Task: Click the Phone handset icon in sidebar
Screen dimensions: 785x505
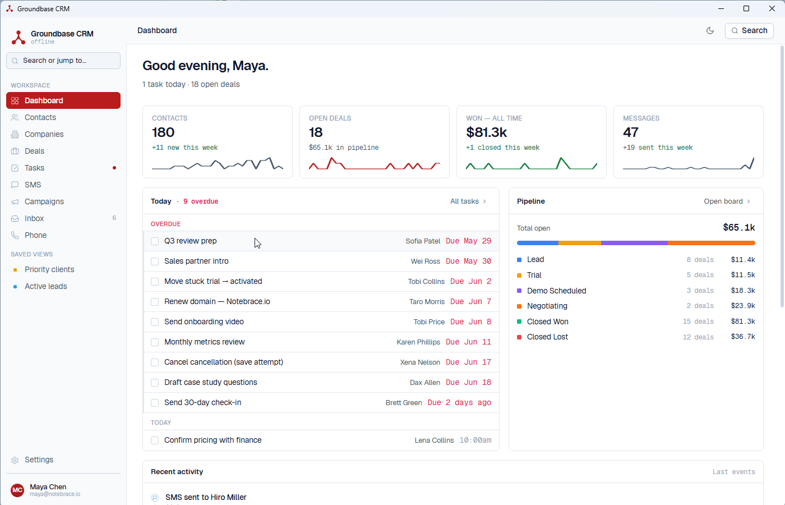Action: (x=15, y=235)
